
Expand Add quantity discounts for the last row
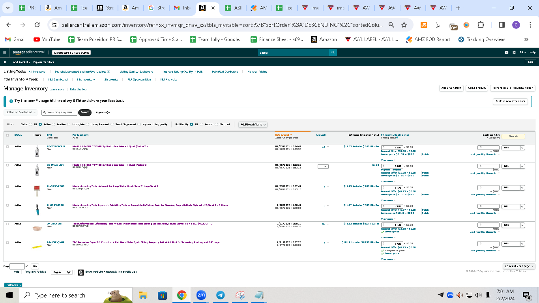485,250
